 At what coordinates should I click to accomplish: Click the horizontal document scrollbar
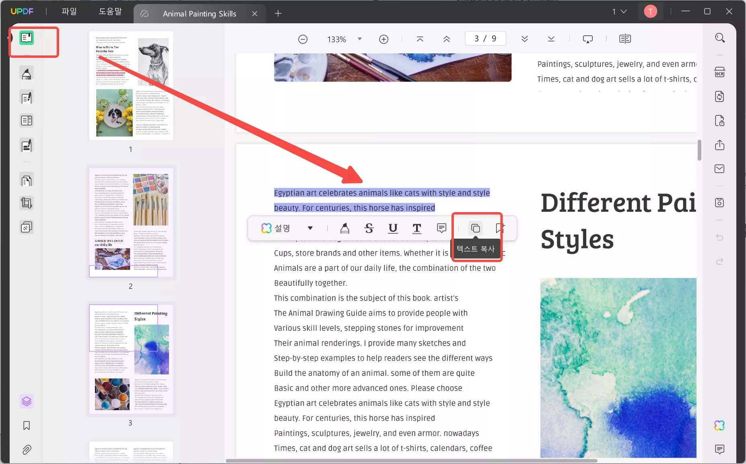tap(411, 460)
